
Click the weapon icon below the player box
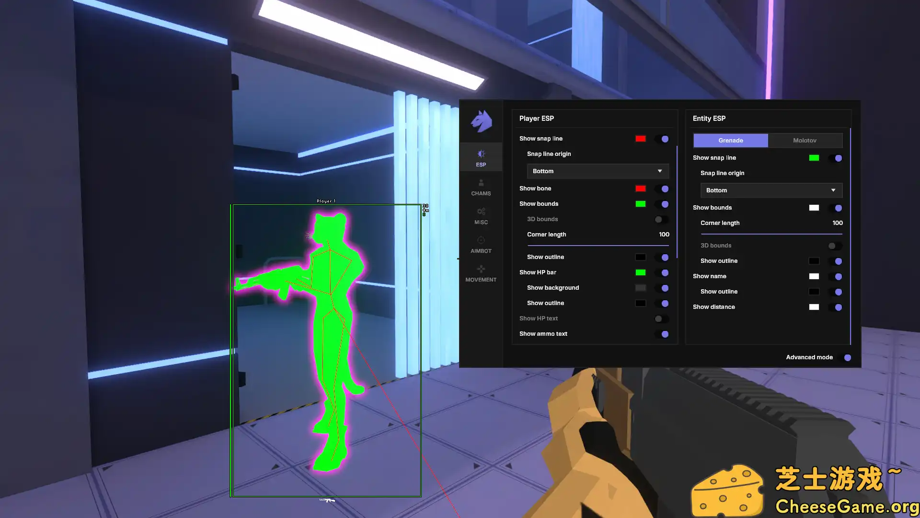point(327,500)
